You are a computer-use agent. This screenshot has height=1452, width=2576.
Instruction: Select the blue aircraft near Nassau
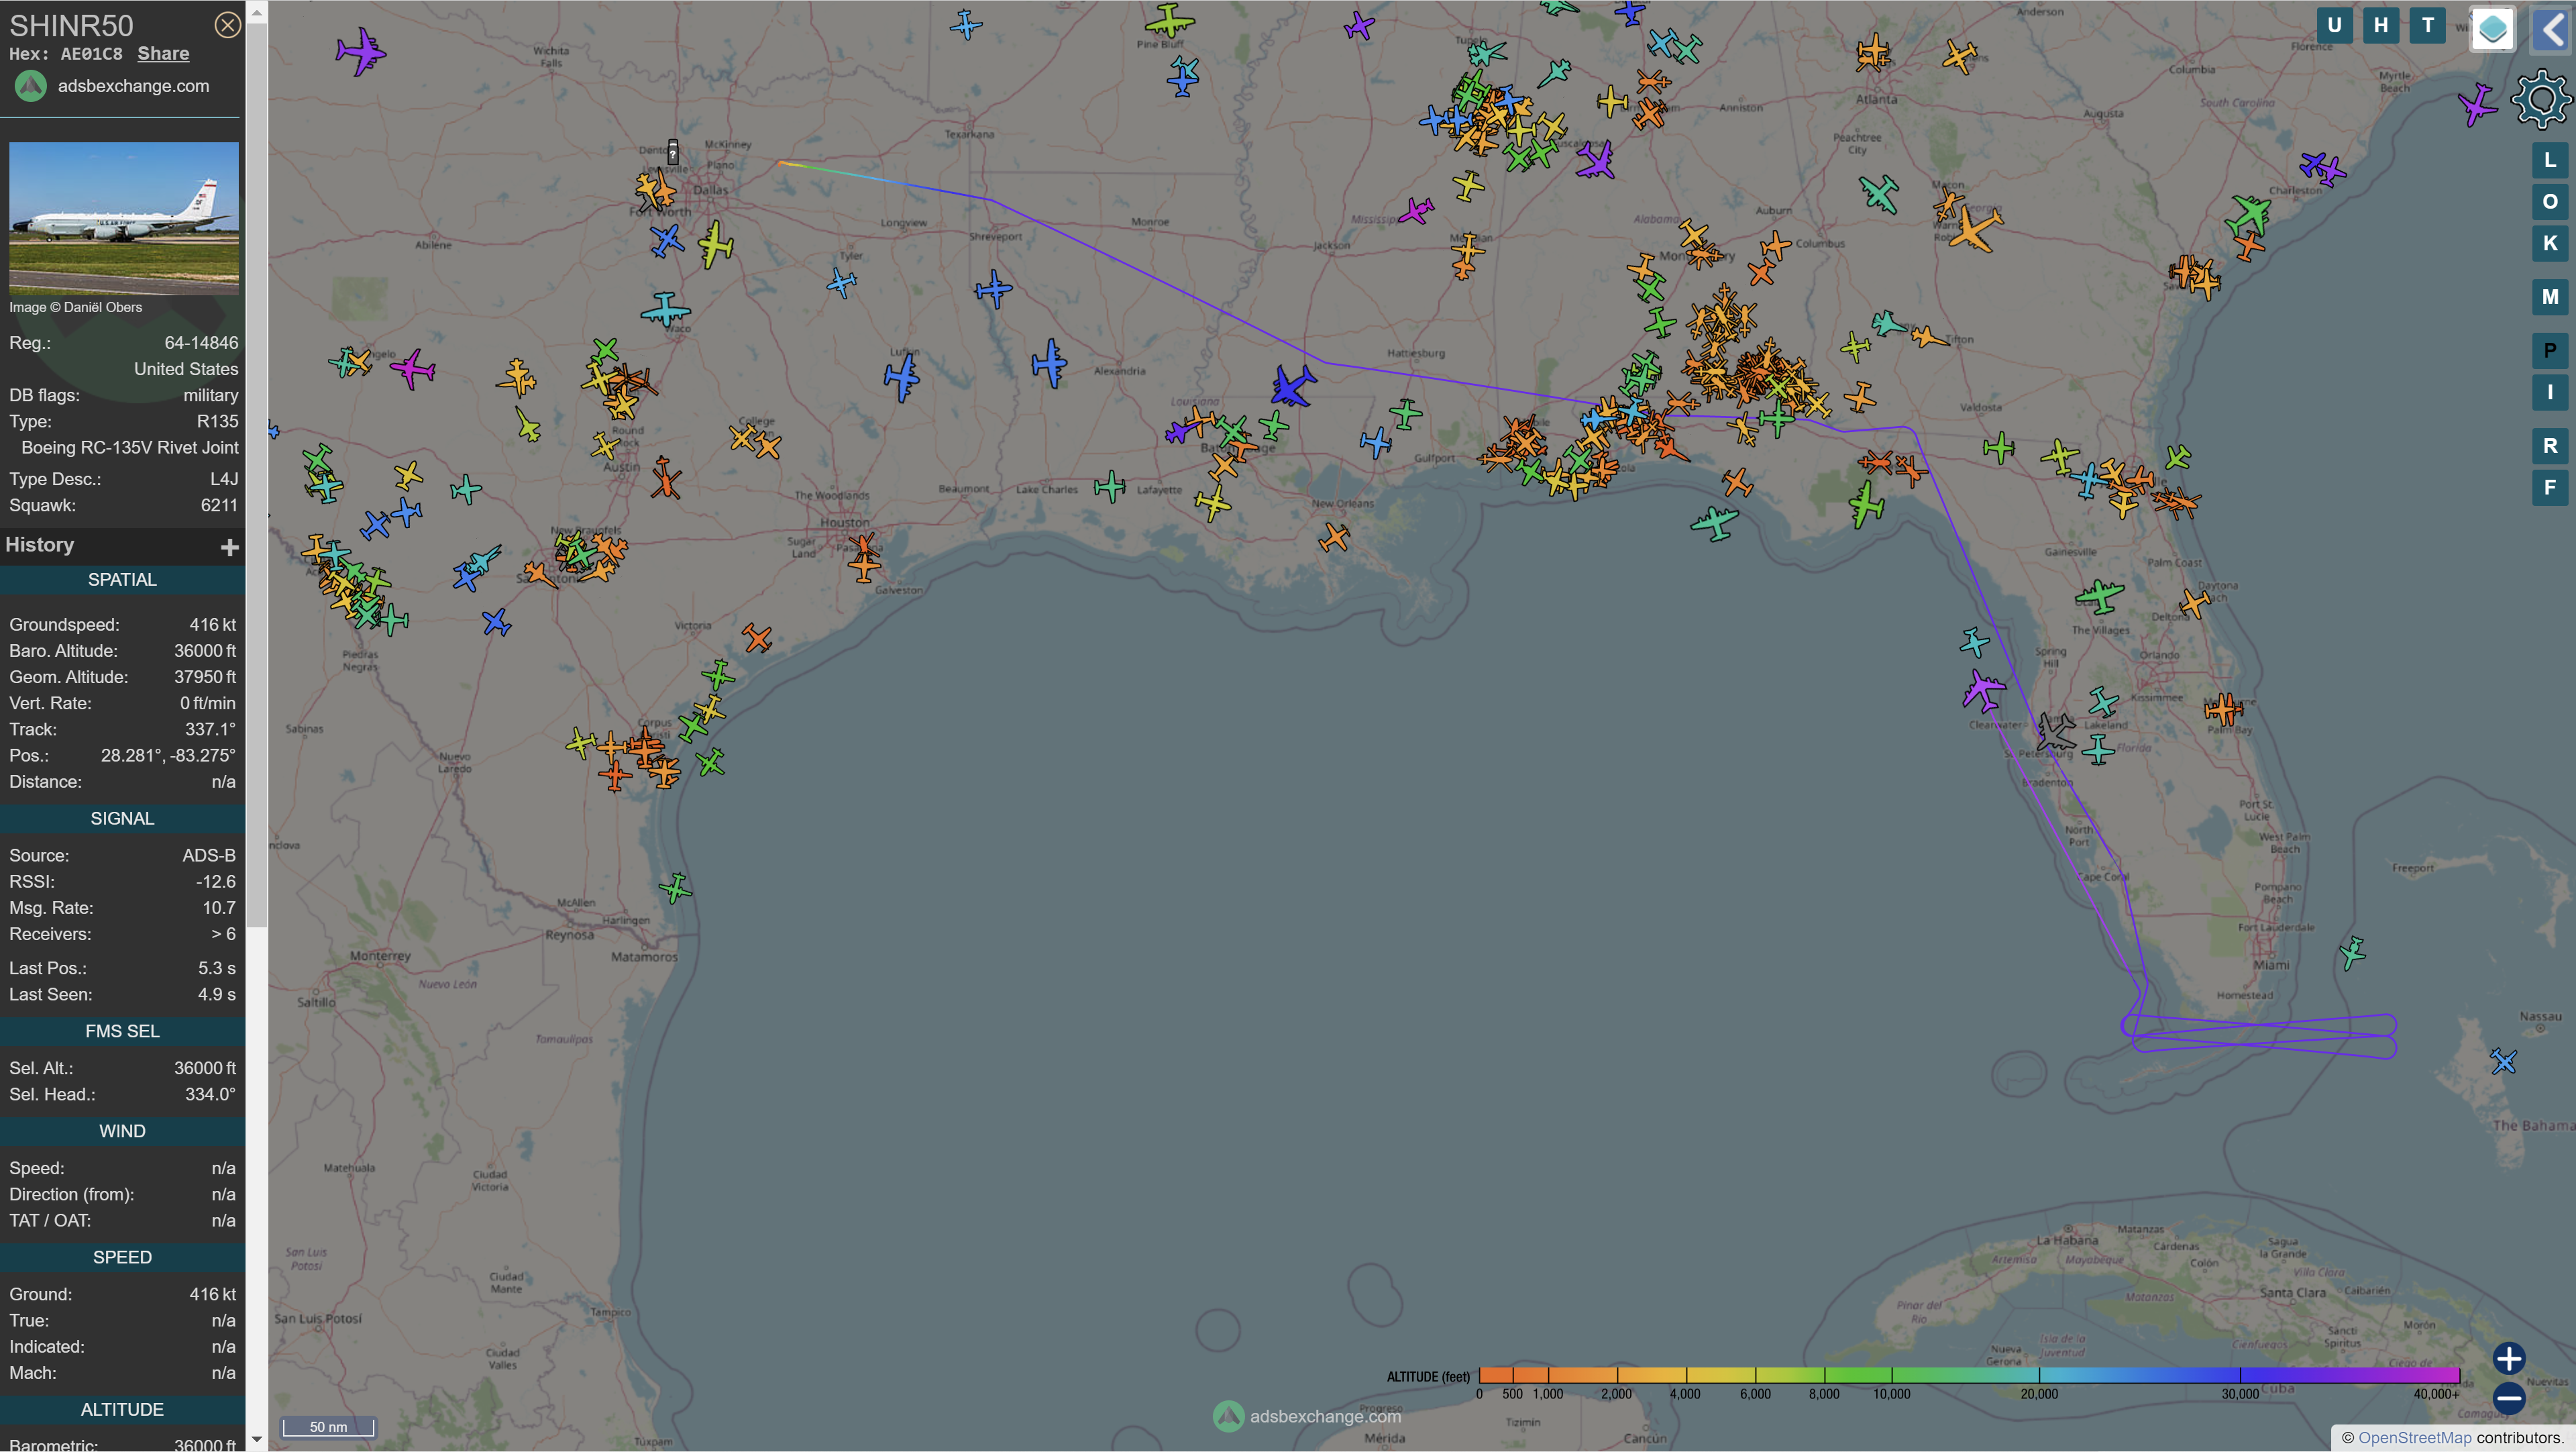click(2503, 1061)
